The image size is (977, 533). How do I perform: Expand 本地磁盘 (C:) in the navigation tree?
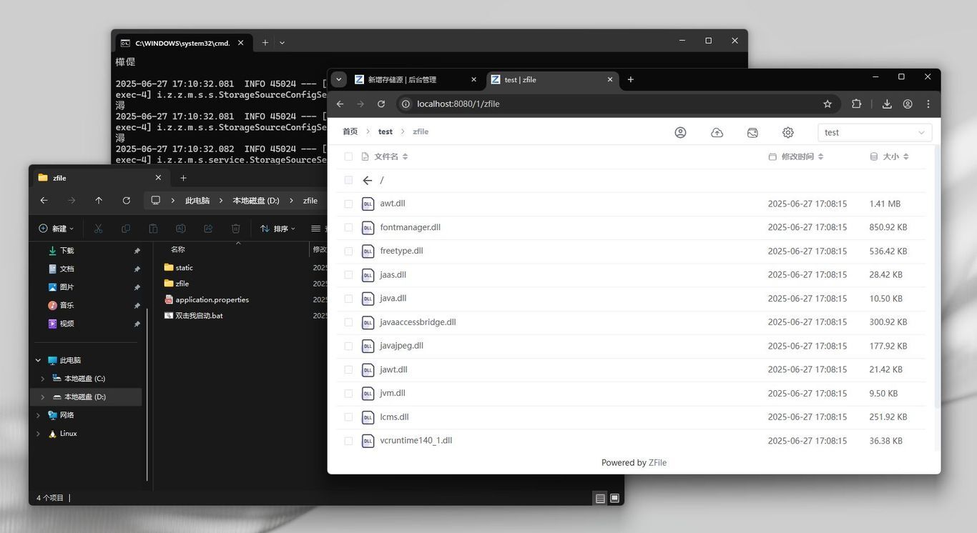pos(43,379)
